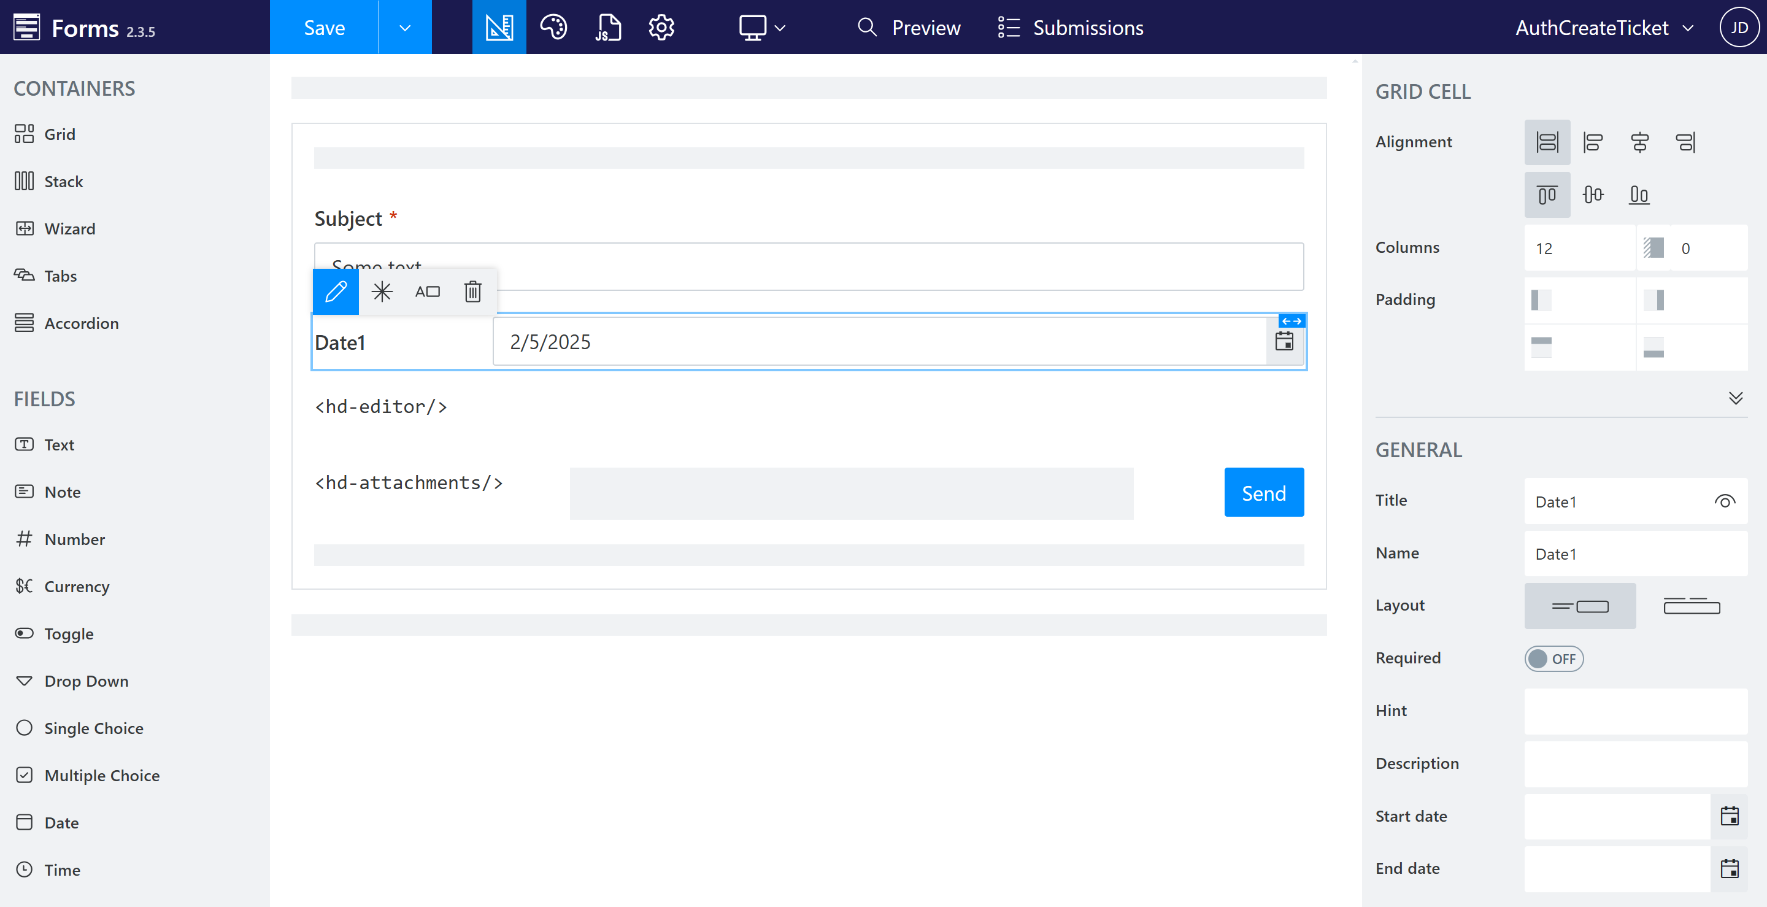Edit the Columns width value 12
The height and width of the screenshot is (907, 1767).
(x=1580, y=248)
